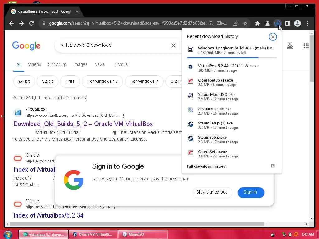Switch to the Shopping tab

point(57,64)
